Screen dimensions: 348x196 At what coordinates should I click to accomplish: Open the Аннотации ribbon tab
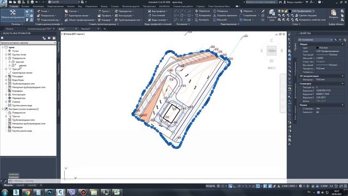38,6
